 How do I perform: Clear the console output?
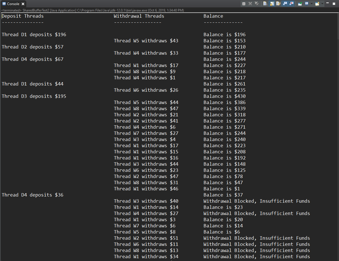tap(265, 4)
